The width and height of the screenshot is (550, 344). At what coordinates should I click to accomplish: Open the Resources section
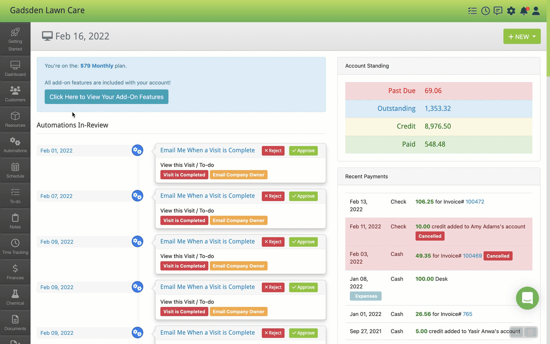click(15, 119)
